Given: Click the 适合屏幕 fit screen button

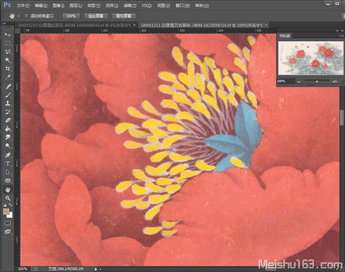Looking at the screenshot, I should [96, 16].
